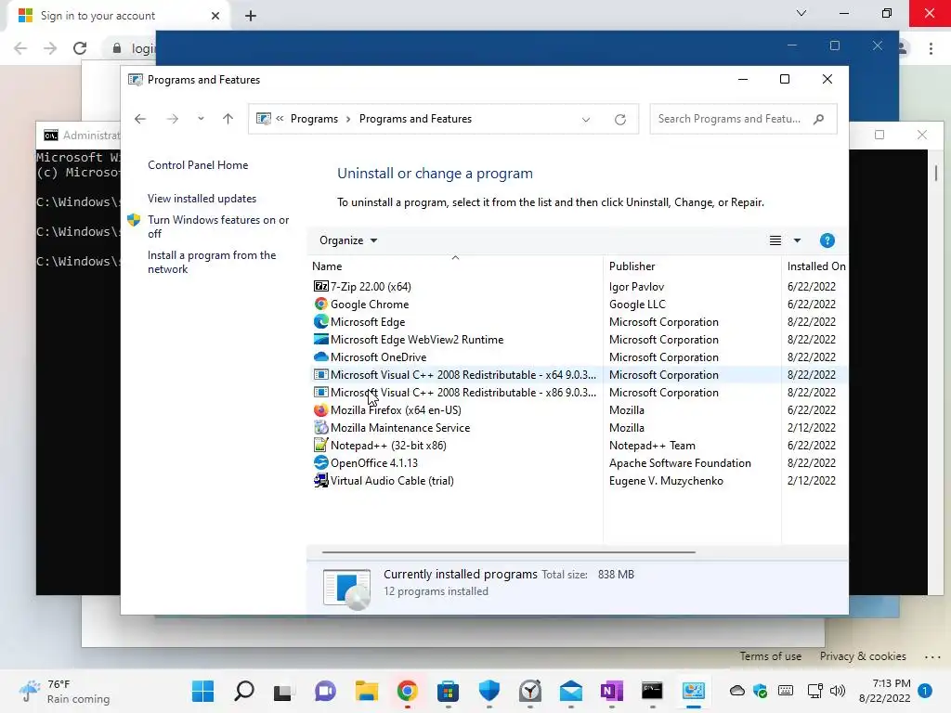Click the Programs breadcrumb in address bar
Viewport: 951px width, 713px height.
pyautogui.click(x=314, y=119)
